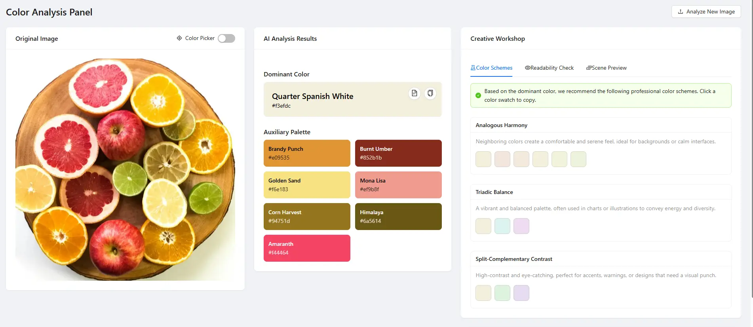Click the Analyze New Image button

[706, 11]
